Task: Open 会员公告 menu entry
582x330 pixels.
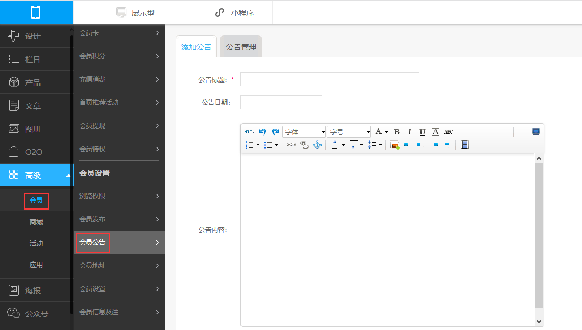Action: coord(119,243)
